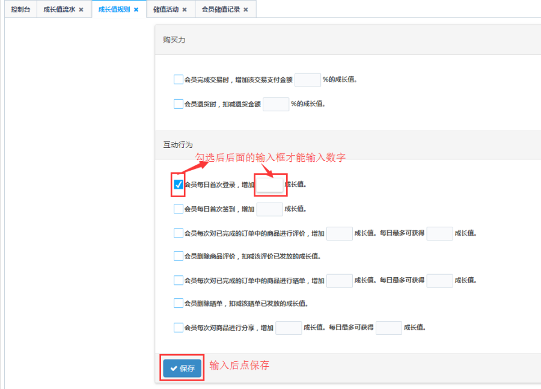Open the 会员储值记录 tab

(x=221, y=10)
